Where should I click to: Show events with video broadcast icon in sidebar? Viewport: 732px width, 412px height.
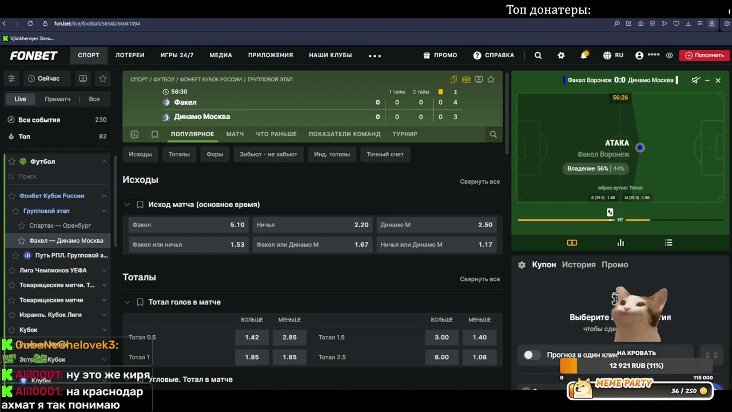coord(83,78)
